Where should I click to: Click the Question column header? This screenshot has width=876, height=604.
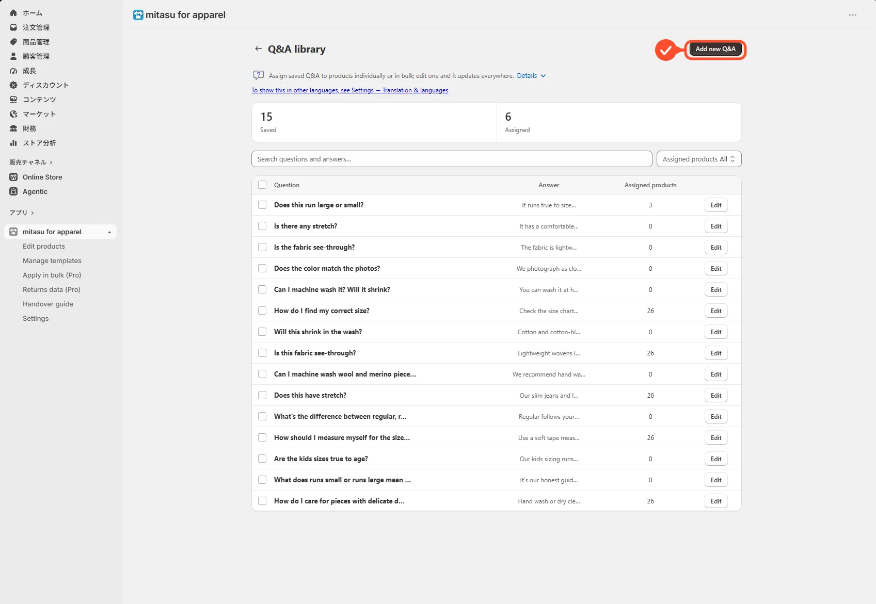pyautogui.click(x=286, y=185)
